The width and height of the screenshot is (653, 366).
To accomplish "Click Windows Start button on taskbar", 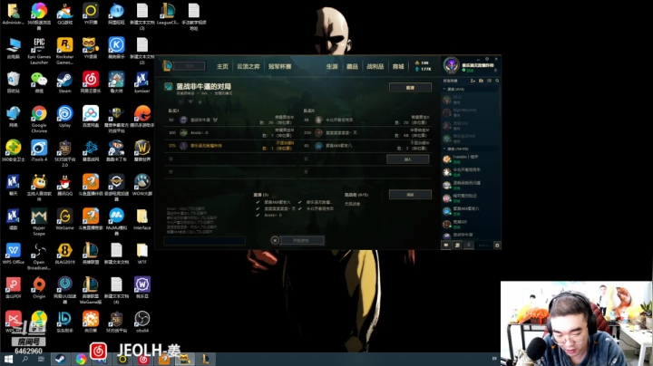I will click(8, 359).
